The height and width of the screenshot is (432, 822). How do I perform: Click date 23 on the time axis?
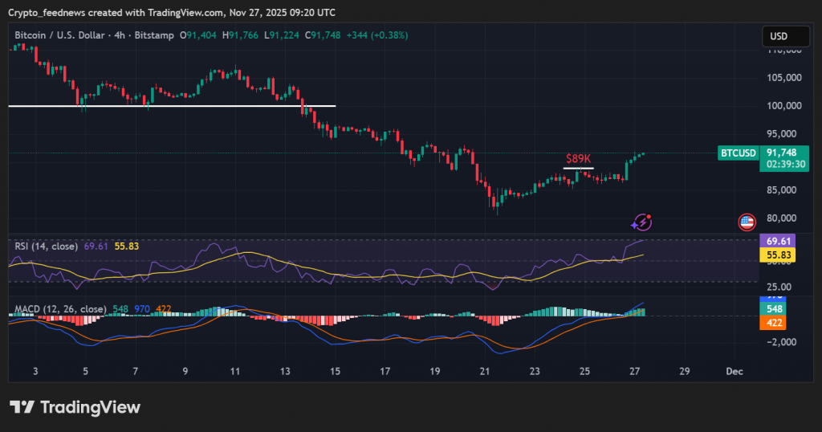(534, 371)
